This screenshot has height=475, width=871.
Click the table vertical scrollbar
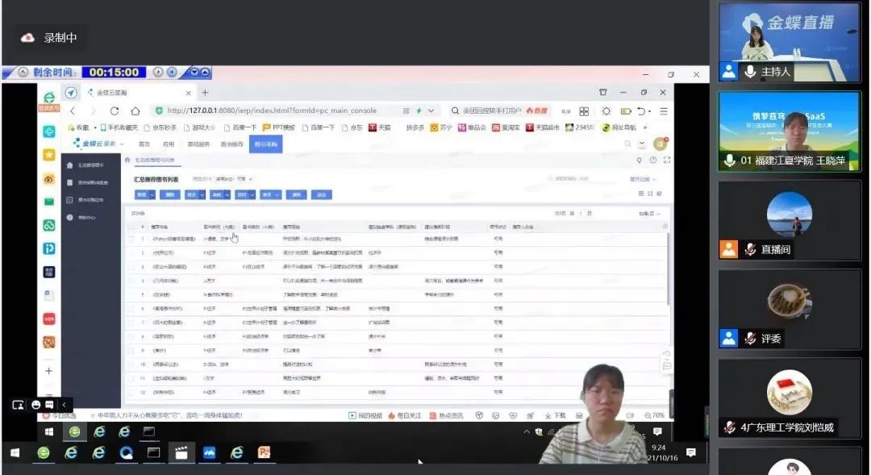669,269
